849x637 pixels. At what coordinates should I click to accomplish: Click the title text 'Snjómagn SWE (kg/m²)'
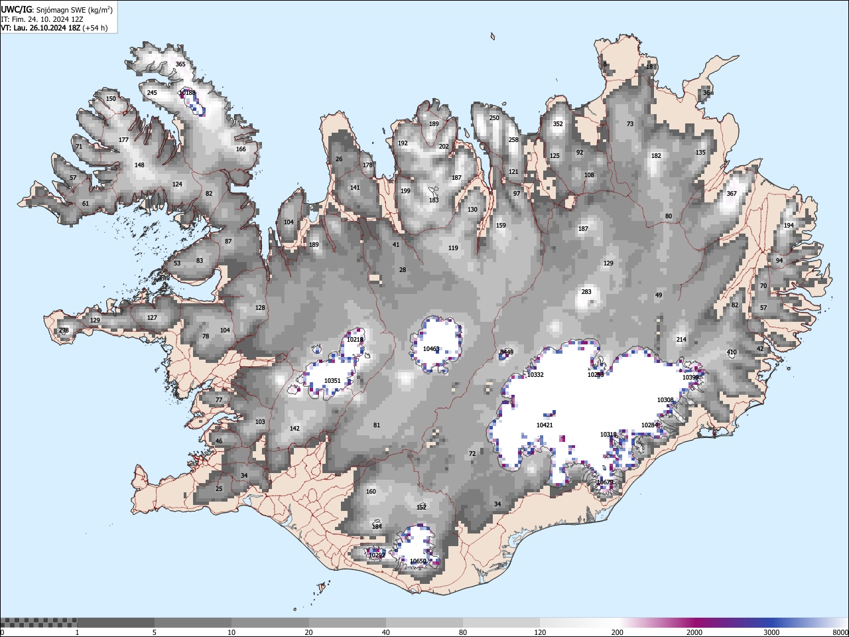coord(74,9)
